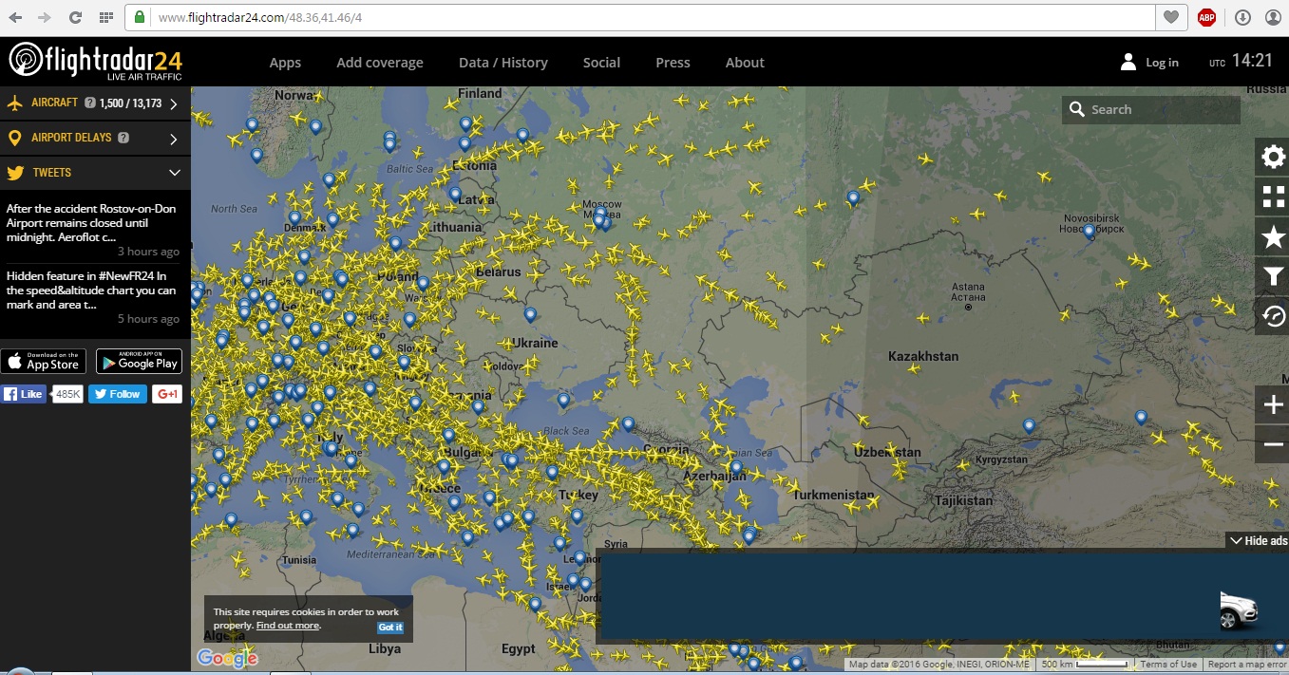Click the Google logo on the map
Screen dimensions: 1289x675
227,658
